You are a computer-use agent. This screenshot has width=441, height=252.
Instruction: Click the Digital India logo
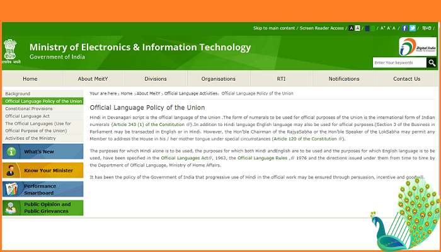click(416, 47)
